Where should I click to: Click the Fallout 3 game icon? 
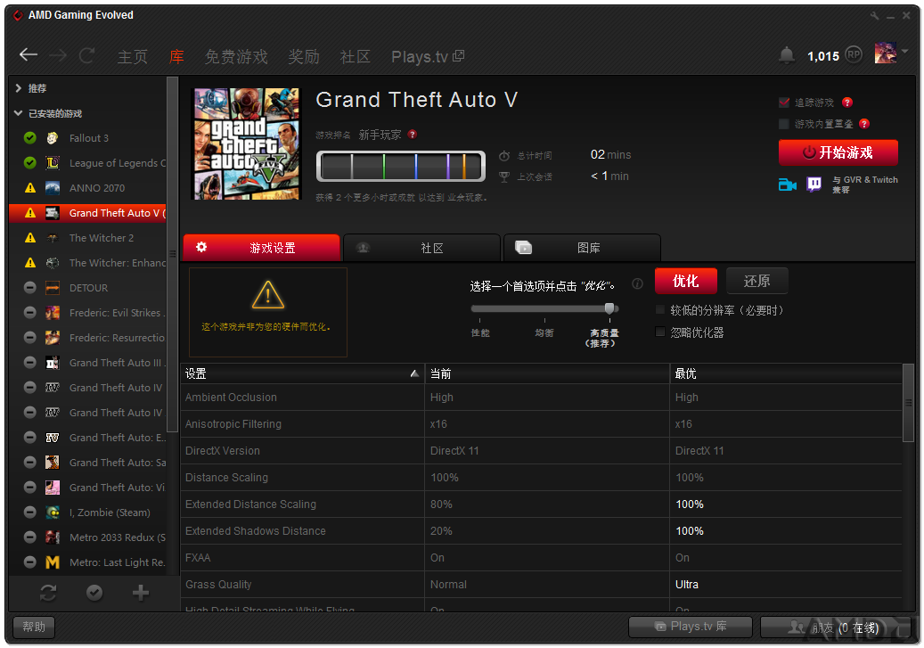[x=53, y=138]
